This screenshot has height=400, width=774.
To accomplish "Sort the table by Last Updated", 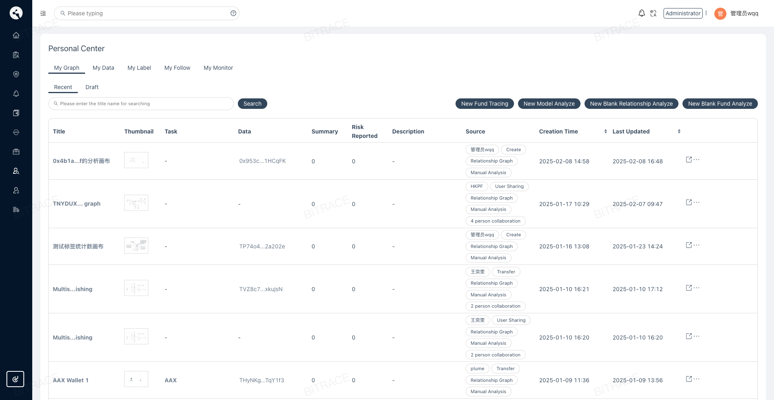I will click(x=679, y=131).
